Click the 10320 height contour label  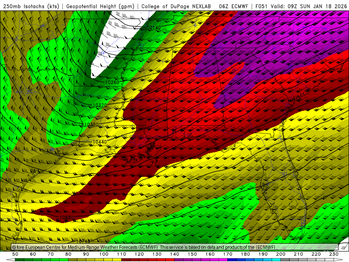(100, 105)
